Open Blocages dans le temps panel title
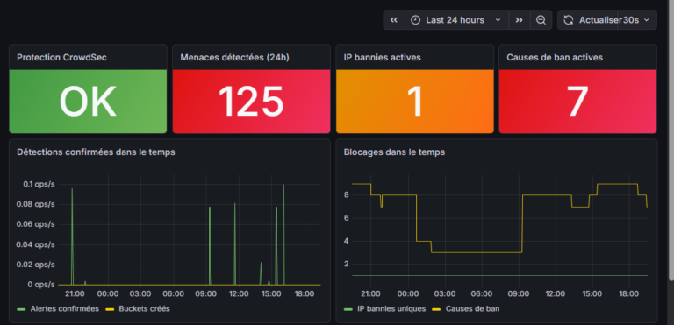Image resolution: width=674 pixels, height=325 pixels. pyautogui.click(x=394, y=152)
